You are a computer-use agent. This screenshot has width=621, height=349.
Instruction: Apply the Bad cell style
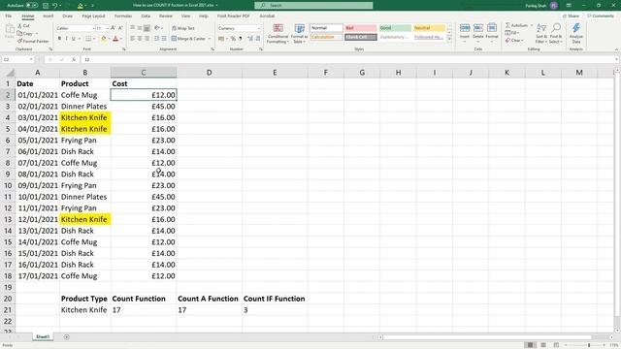pyautogui.click(x=360, y=28)
